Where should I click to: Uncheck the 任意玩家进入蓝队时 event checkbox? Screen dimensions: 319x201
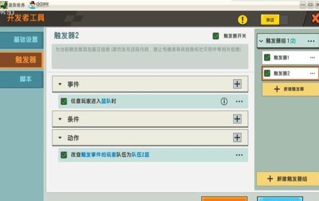(x=64, y=101)
